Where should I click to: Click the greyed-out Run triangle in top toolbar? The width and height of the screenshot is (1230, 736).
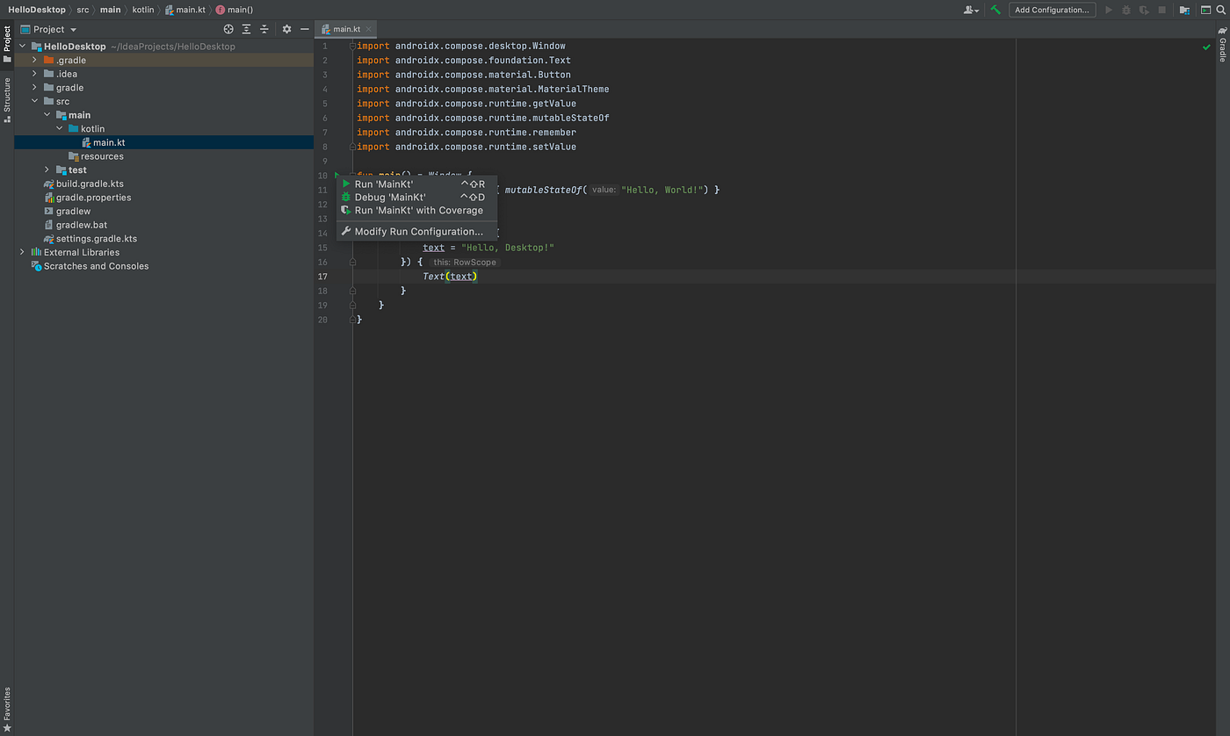[x=1109, y=10]
